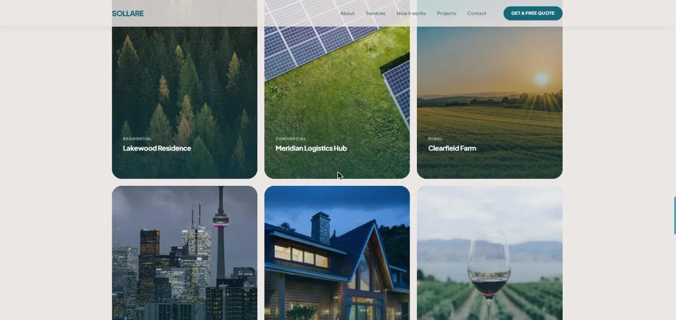Image resolution: width=676 pixels, height=320 pixels.
Task: Open the illuminated house project image
Action: (x=337, y=253)
